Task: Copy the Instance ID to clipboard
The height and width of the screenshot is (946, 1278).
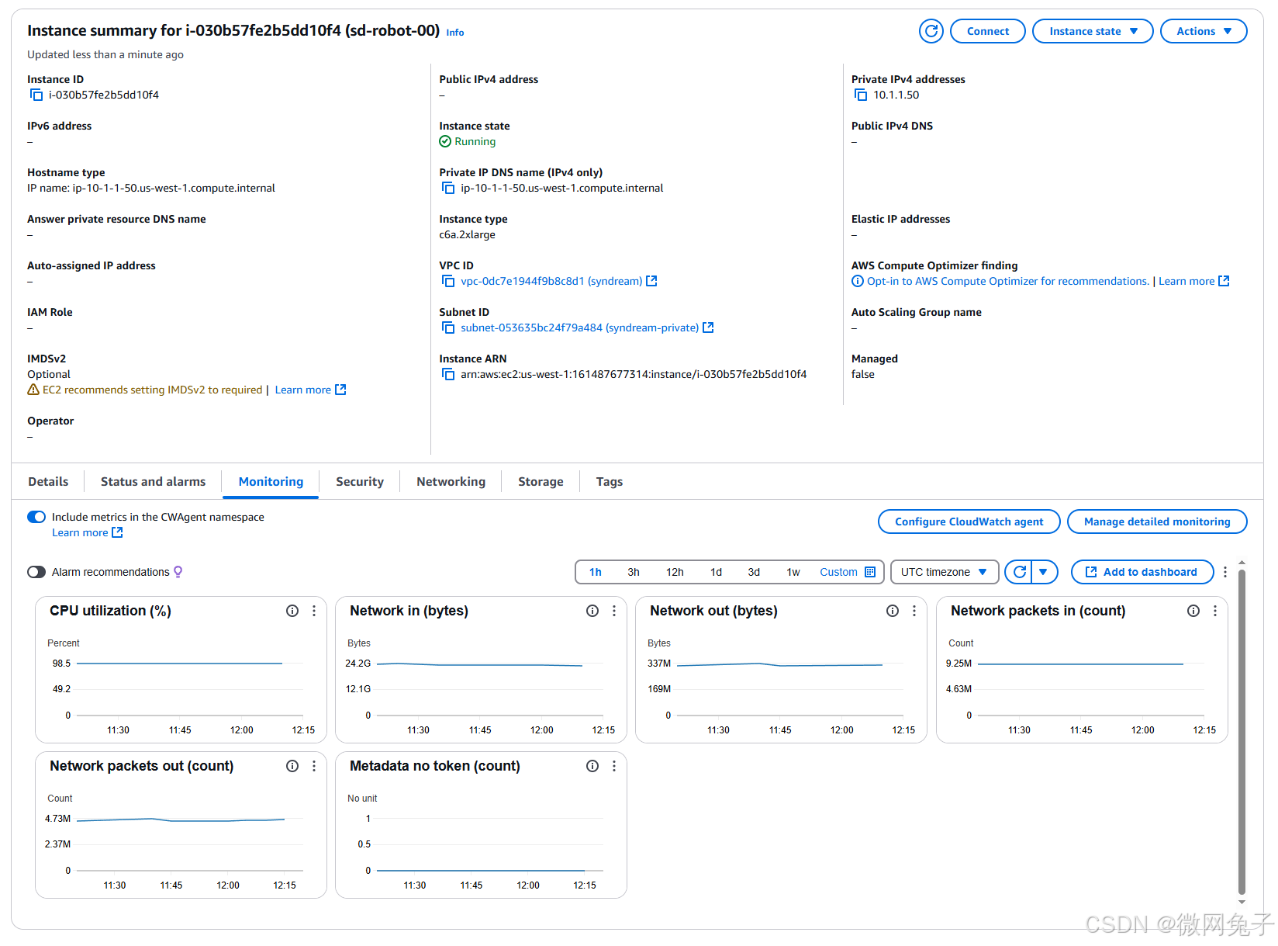Action: (x=36, y=95)
